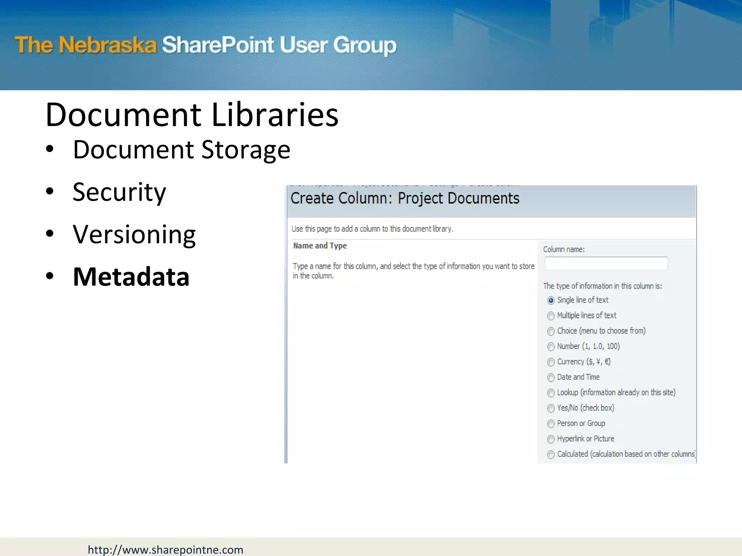This screenshot has width=742, height=556.
Task: Click the 'Column name:' label
Action: 564,249
